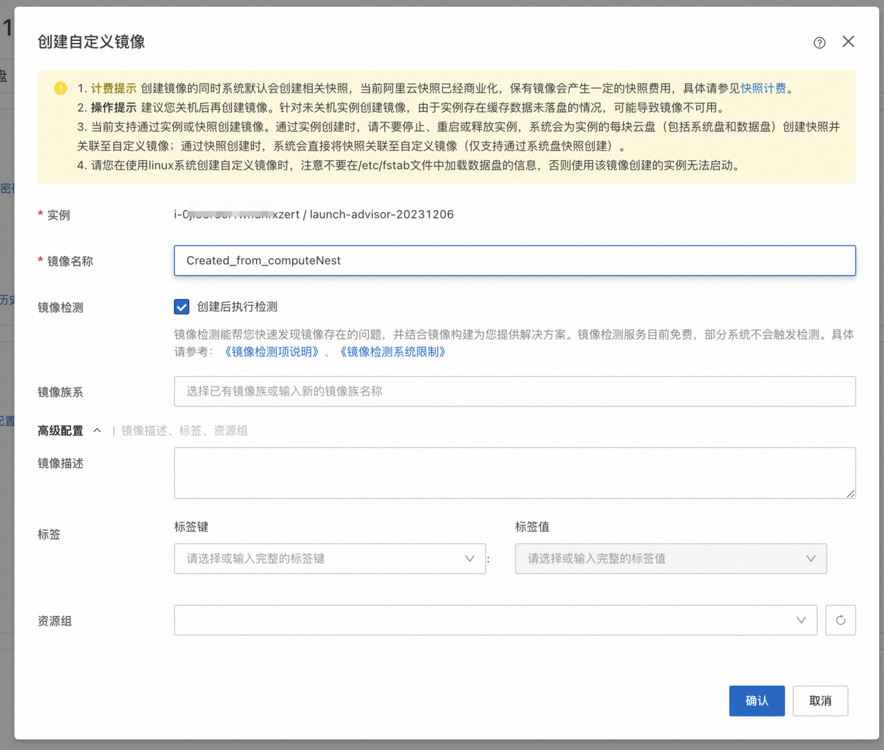
Task: Click the 创建后执行检测 label text
Action: 237,307
